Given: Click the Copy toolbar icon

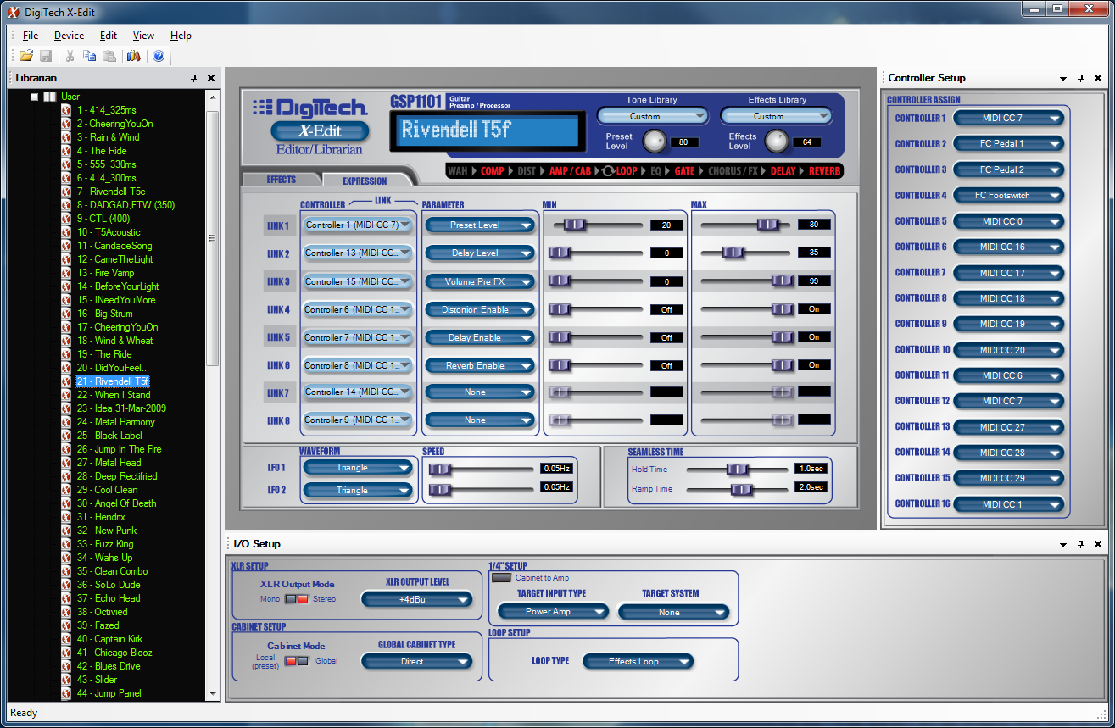Looking at the screenshot, I should (x=90, y=56).
